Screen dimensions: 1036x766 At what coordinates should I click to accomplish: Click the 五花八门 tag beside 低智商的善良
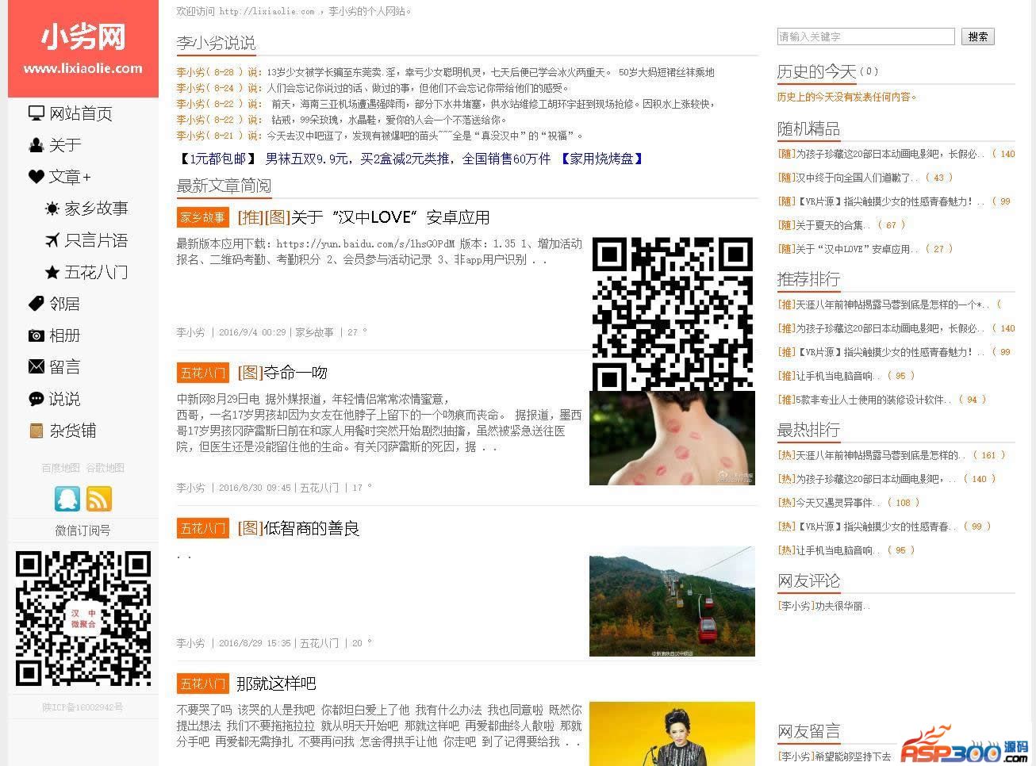tap(202, 528)
